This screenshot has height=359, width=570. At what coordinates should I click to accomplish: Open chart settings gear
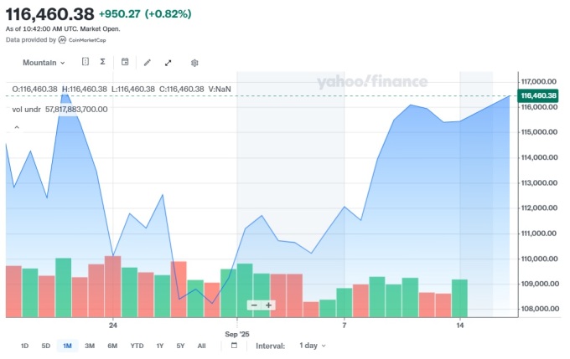pyautogui.click(x=194, y=62)
